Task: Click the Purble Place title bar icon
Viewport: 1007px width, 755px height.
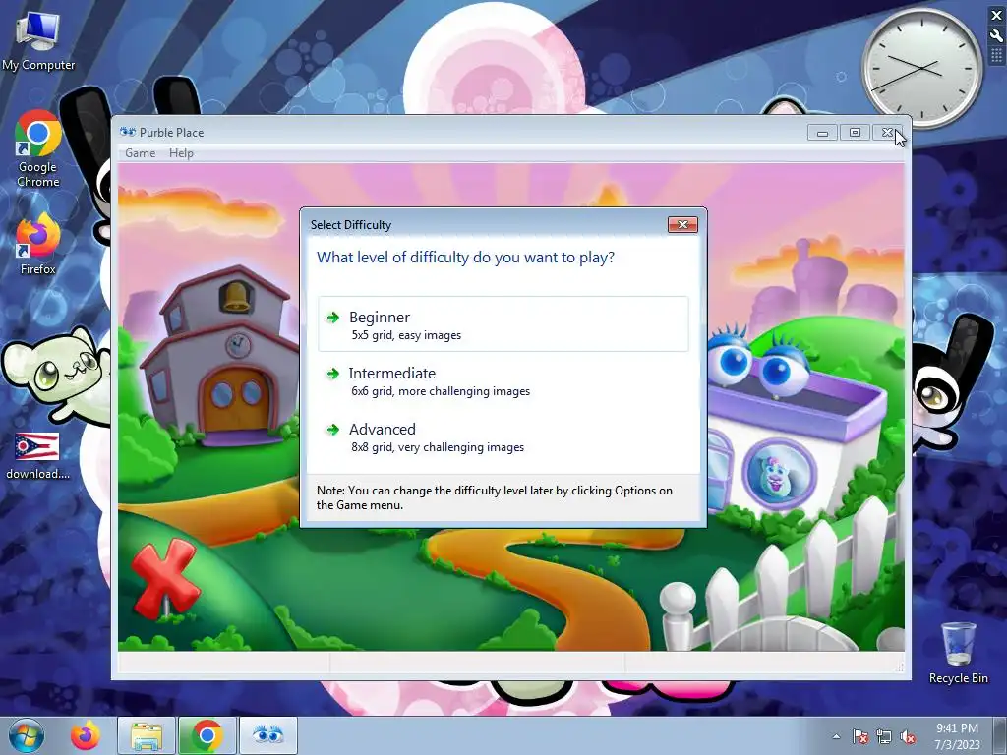Action: [x=127, y=133]
